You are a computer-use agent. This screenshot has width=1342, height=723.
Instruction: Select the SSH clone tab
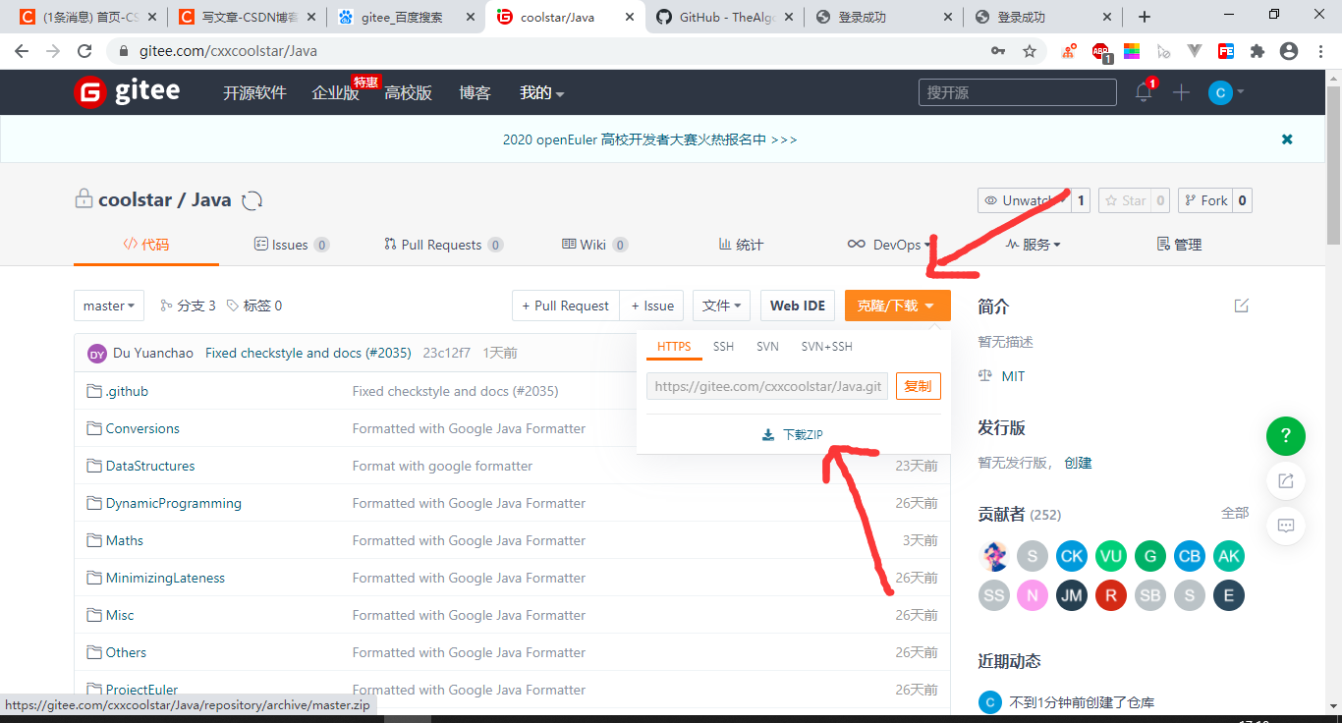(x=723, y=346)
